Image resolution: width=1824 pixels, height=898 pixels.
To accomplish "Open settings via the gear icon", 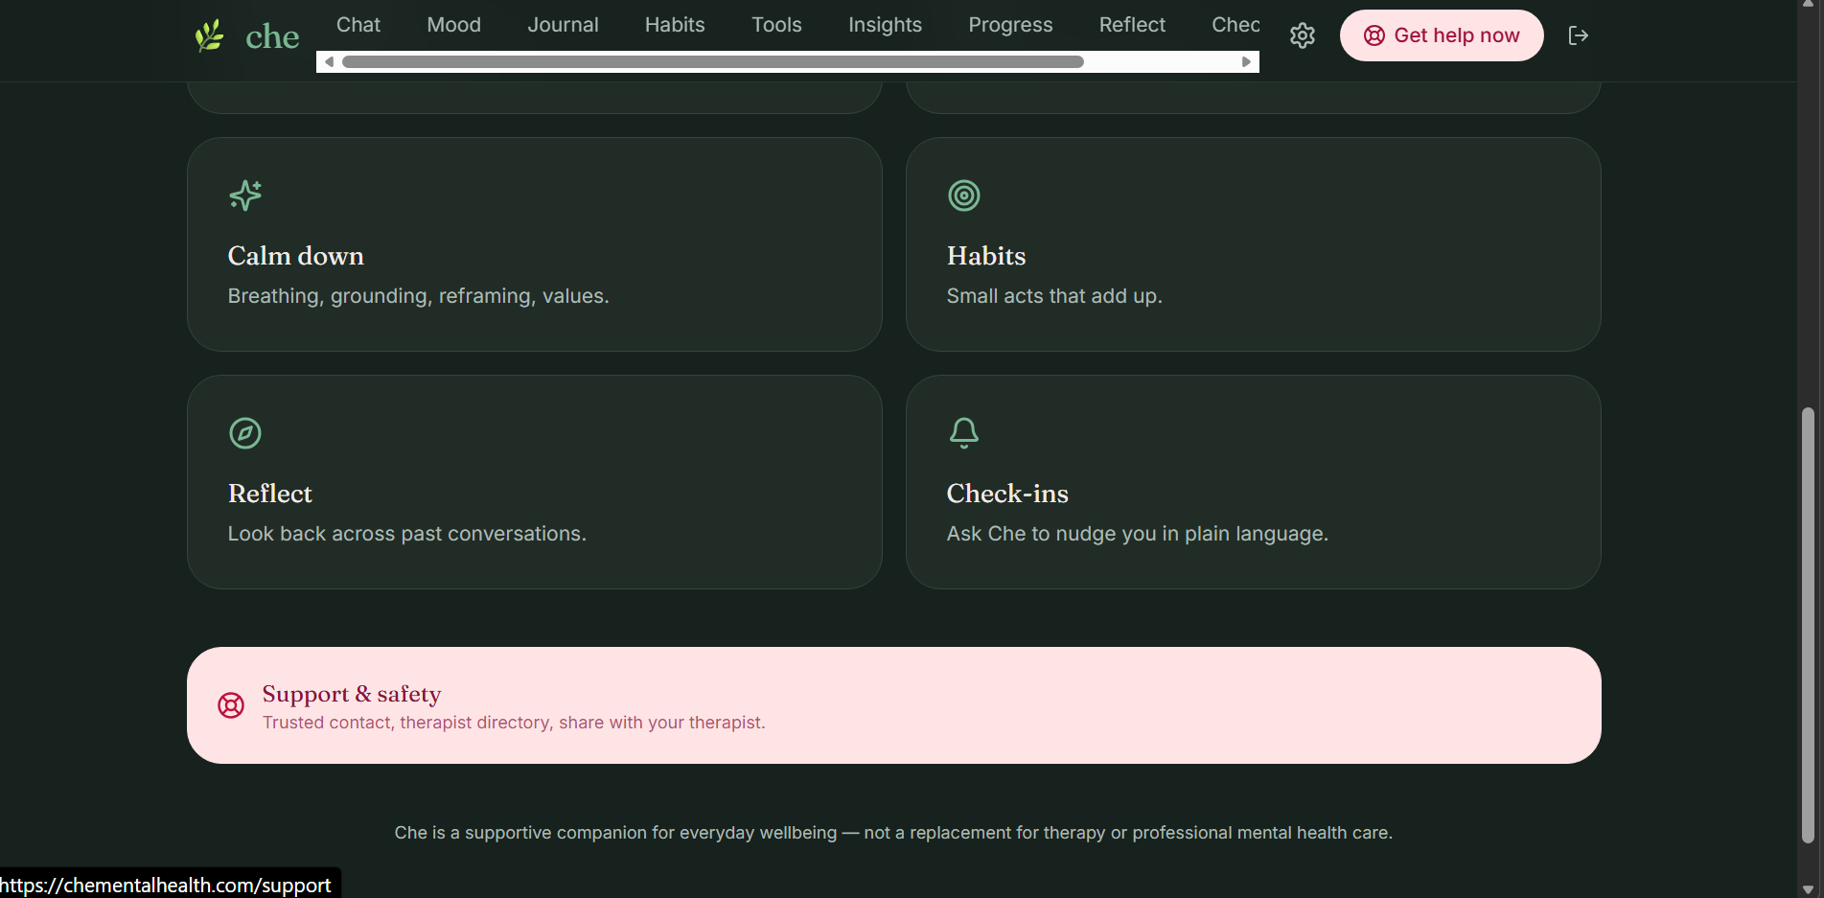I will (x=1302, y=35).
